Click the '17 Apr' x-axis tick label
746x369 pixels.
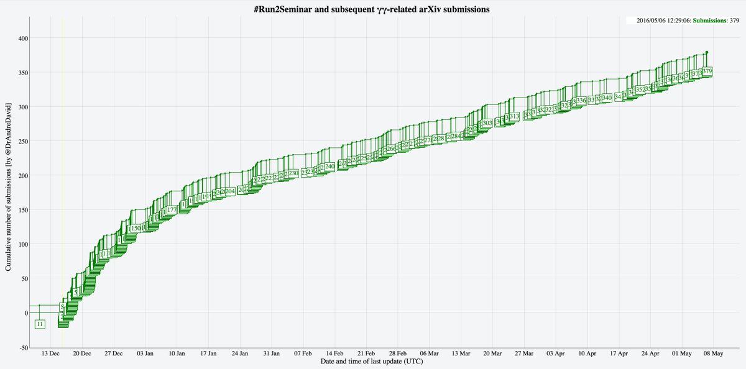click(619, 353)
